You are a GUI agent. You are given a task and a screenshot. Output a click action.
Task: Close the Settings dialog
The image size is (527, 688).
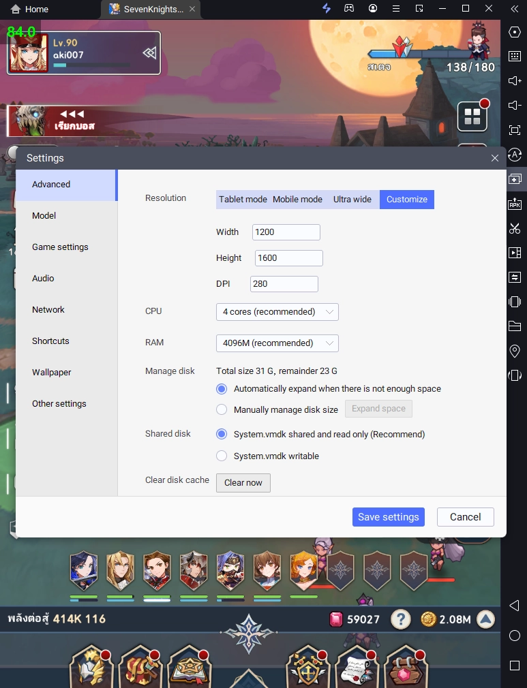tap(495, 158)
